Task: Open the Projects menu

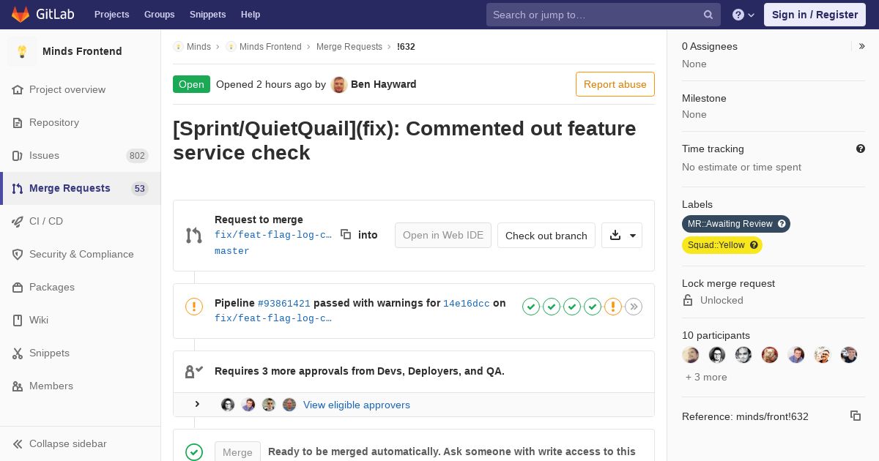Action: 111,15
